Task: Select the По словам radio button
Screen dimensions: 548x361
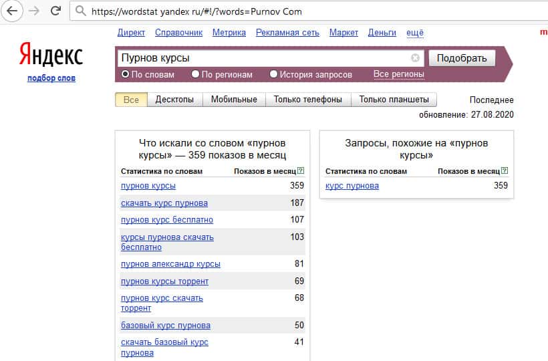Action: 125,74
